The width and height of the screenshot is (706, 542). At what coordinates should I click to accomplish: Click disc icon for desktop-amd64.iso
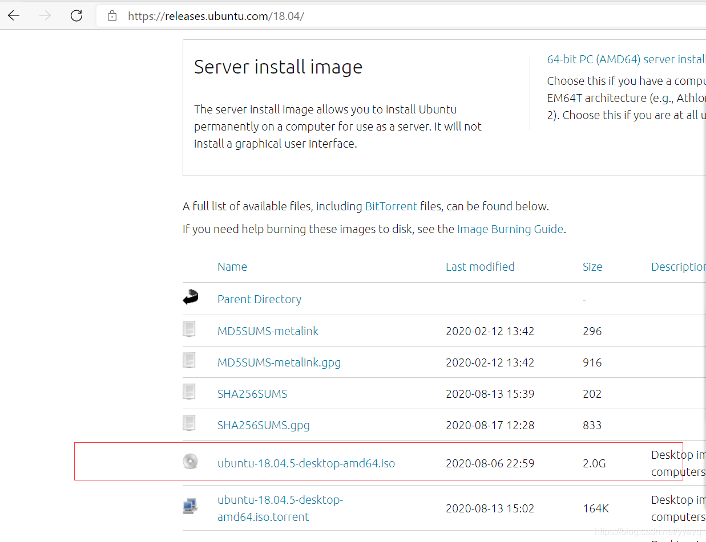[190, 461]
